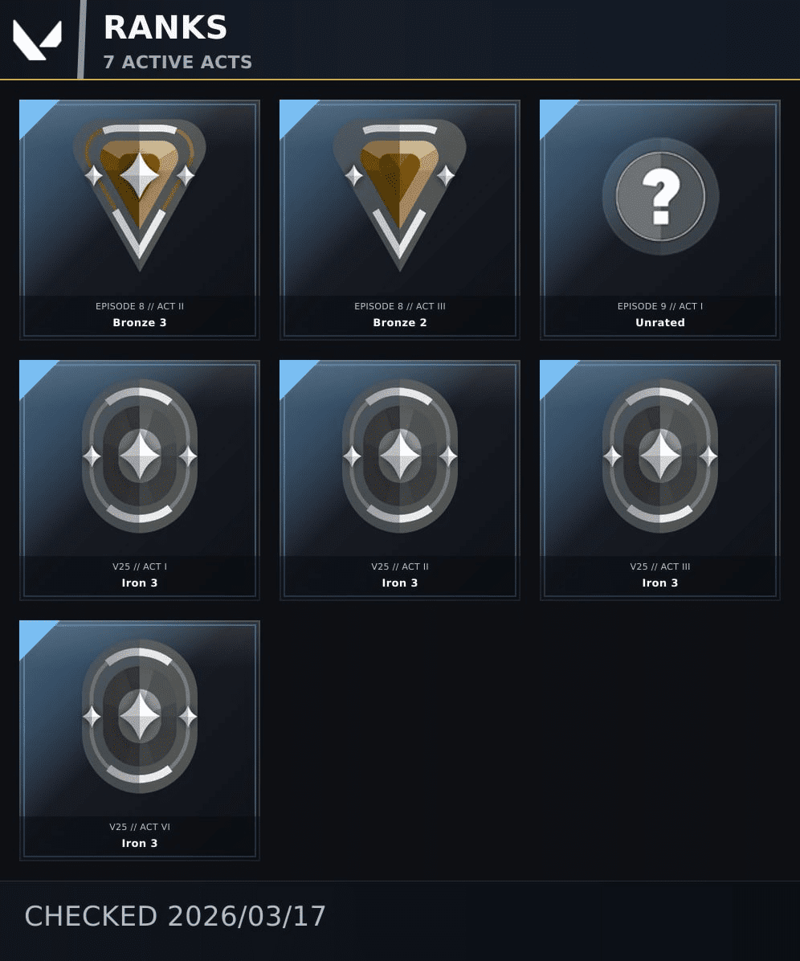Click the 7 Active Acts subtitle

coord(178,62)
